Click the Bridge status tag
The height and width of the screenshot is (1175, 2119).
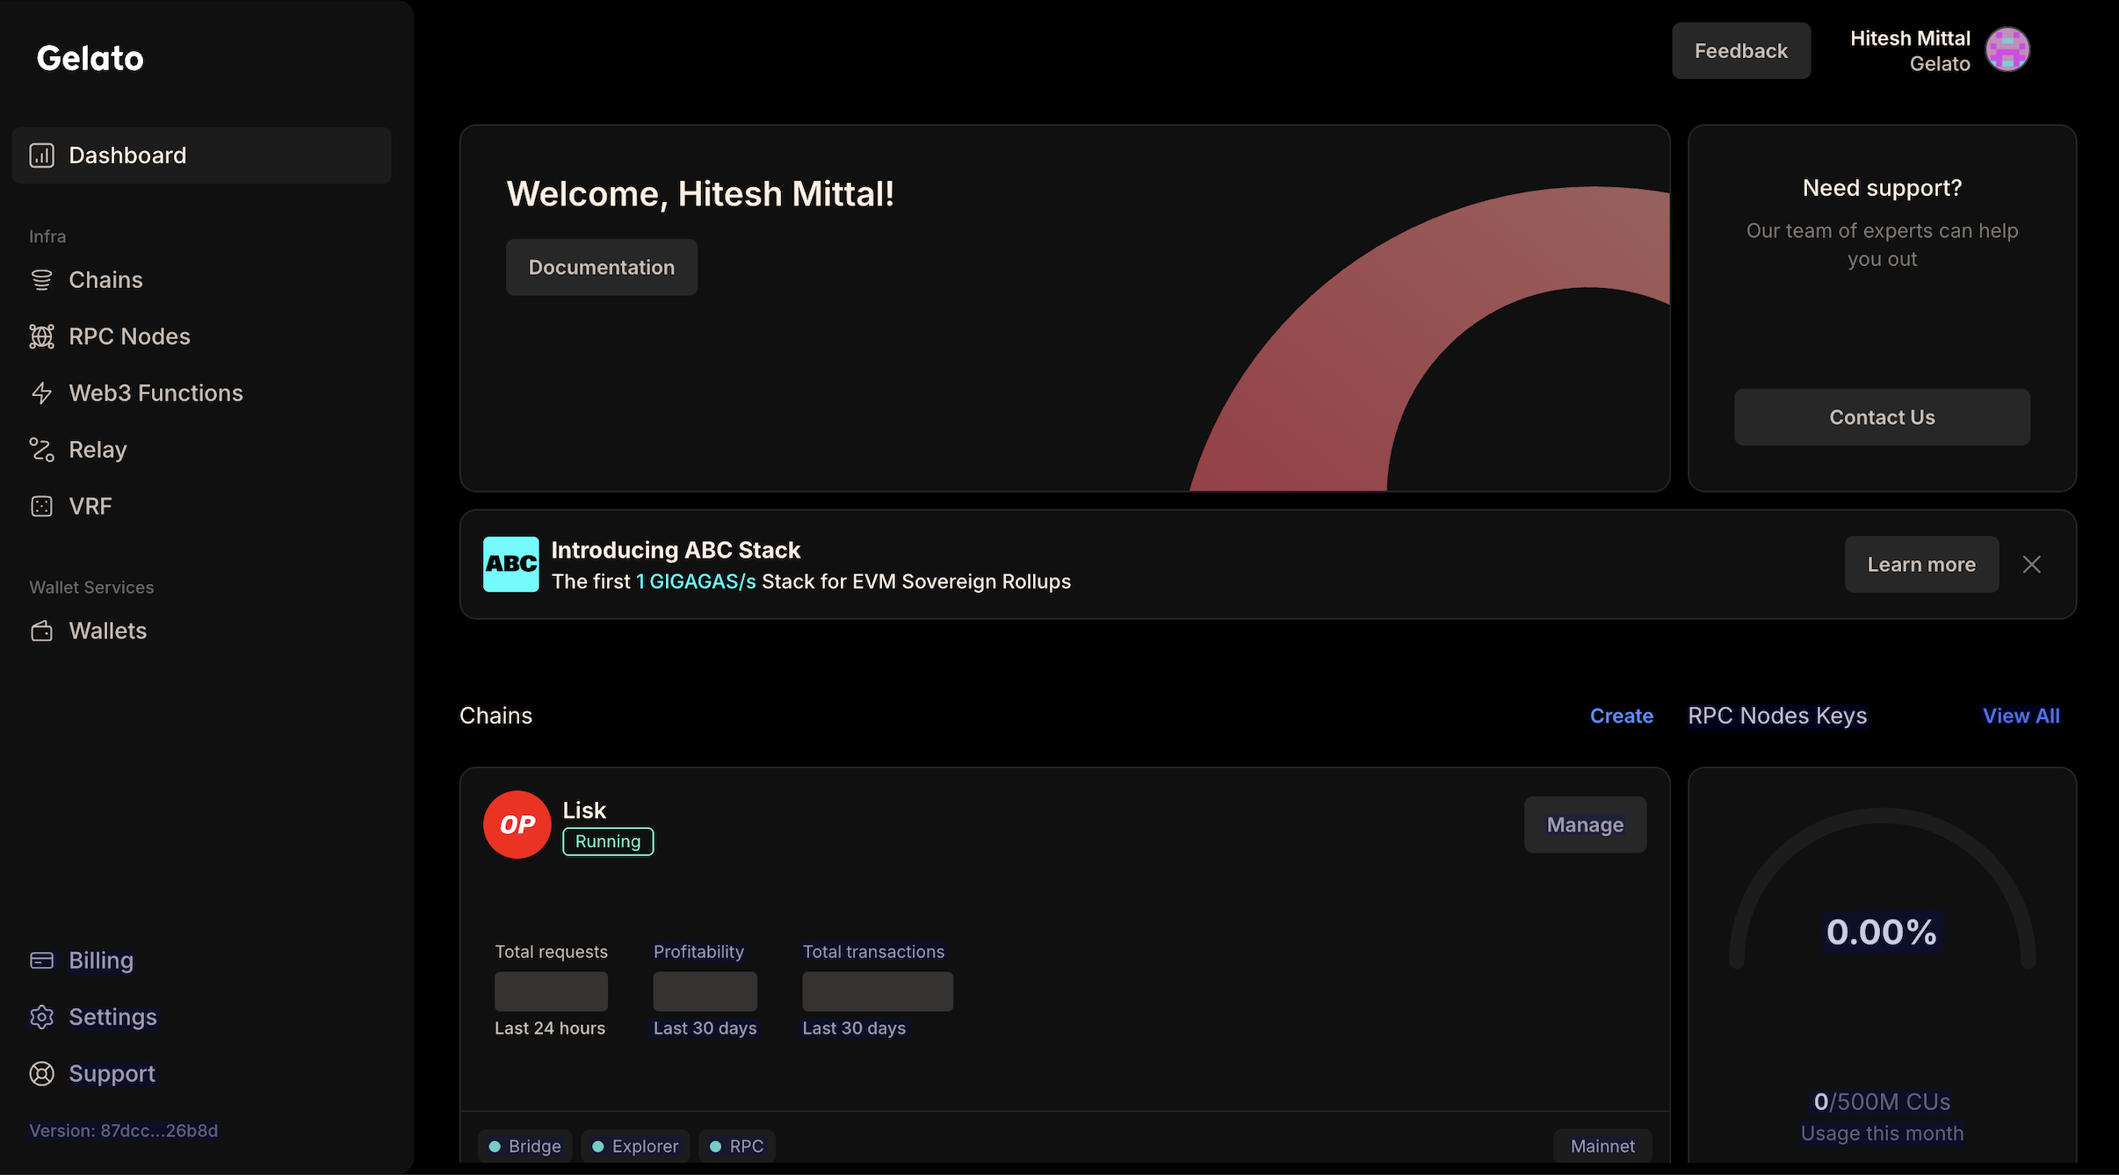coord(524,1146)
